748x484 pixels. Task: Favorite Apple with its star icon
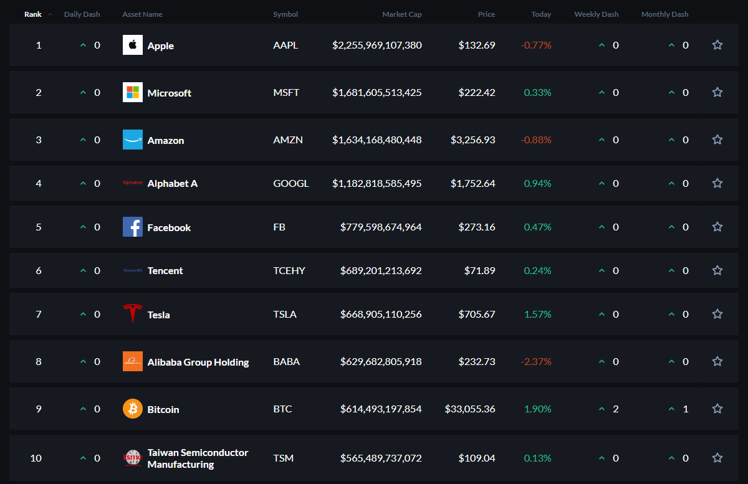coord(717,45)
